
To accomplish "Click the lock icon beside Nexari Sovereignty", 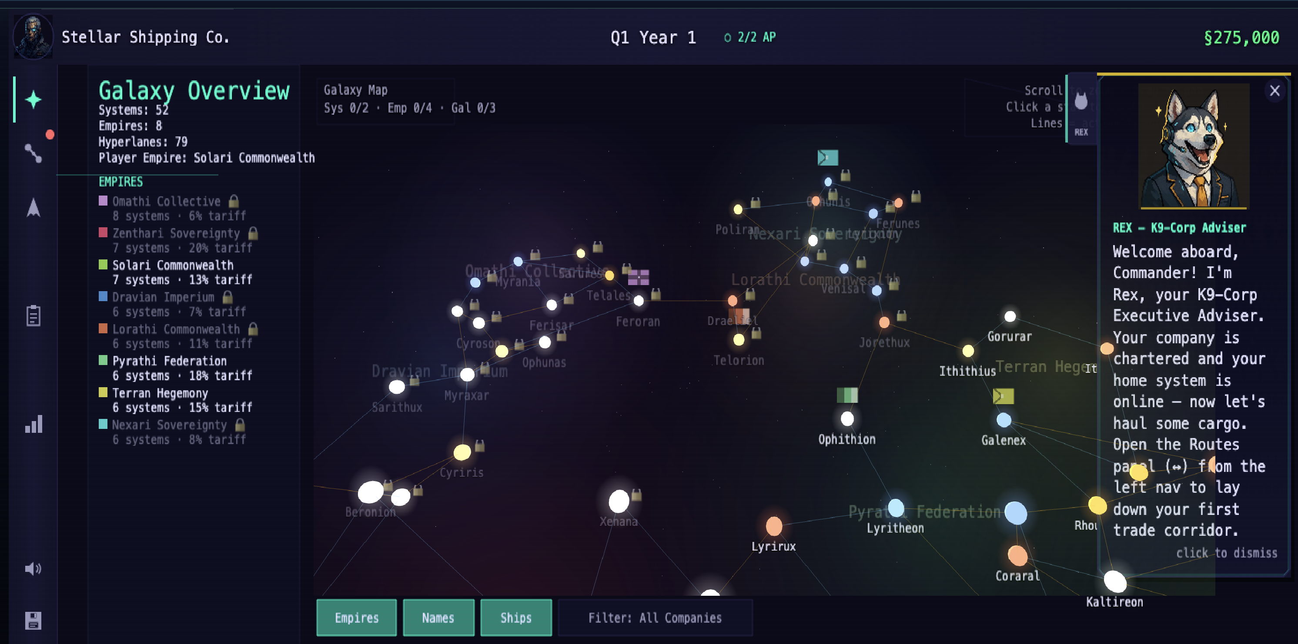I will click(x=241, y=425).
